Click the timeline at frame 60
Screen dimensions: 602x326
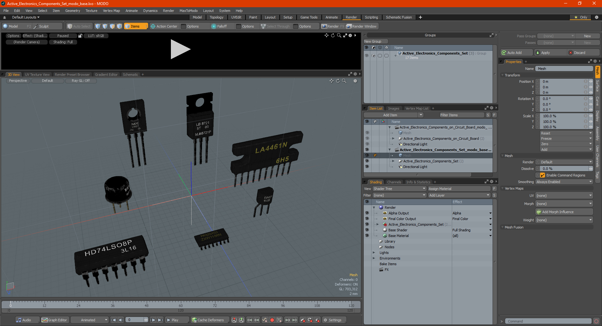181,305
